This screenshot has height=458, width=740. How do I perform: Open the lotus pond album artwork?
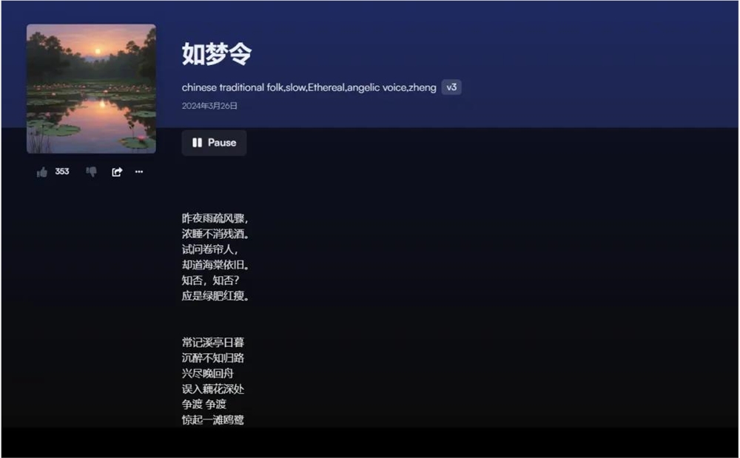pyautogui.click(x=90, y=89)
